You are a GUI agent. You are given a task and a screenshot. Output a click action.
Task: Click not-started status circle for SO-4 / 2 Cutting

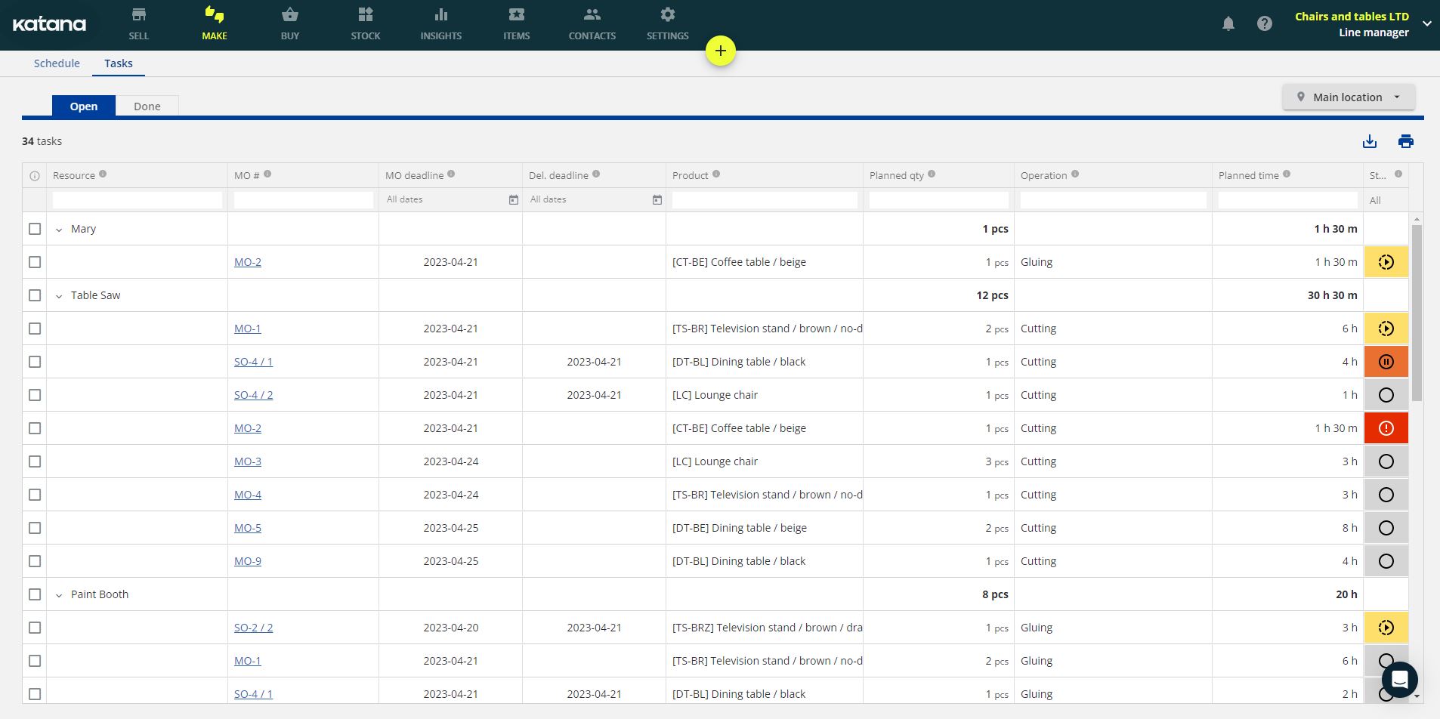(x=1386, y=395)
